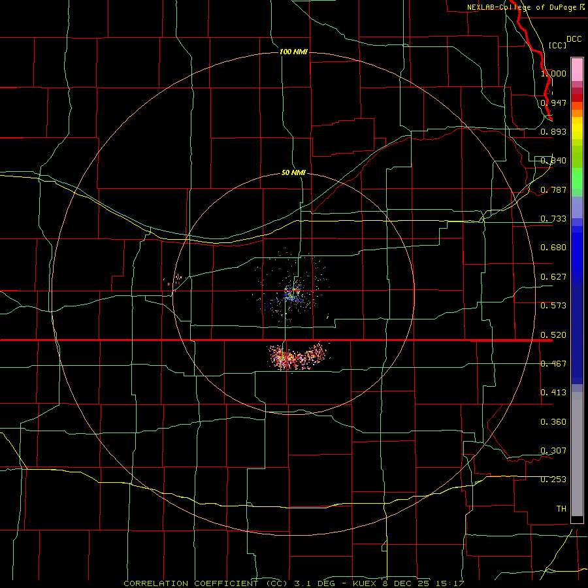Click the 0.893 scale value
This screenshot has height=588, width=588.
pyautogui.click(x=553, y=131)
